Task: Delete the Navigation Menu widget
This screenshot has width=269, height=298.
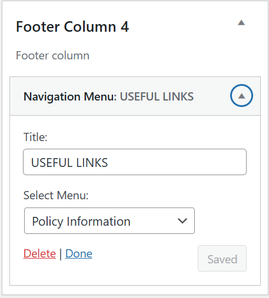Action: pos(39,254)
